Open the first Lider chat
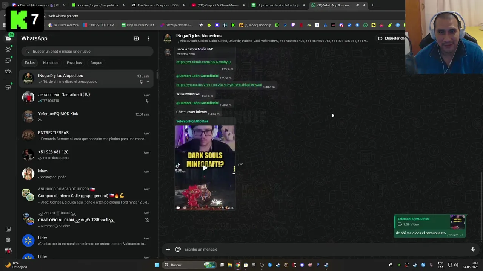The height and width of the screenshot is (271, 483). click(86, 241)
